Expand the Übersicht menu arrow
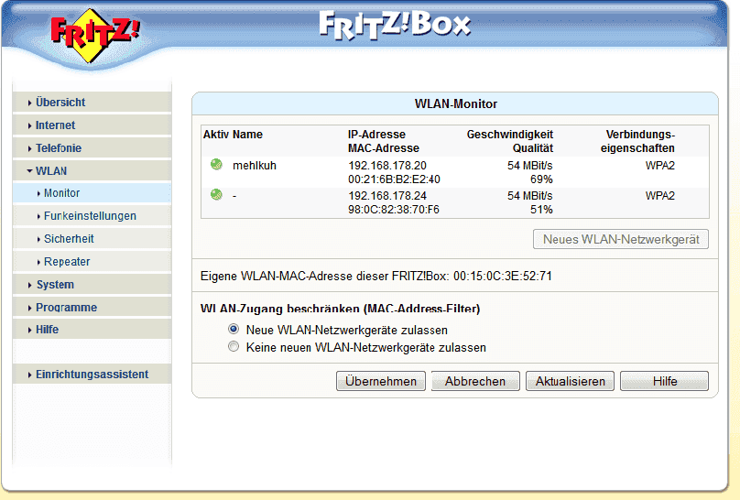Image resolution: width=740 pixels, height=500 pixels. pyautogui.click(x=29, y=103)
